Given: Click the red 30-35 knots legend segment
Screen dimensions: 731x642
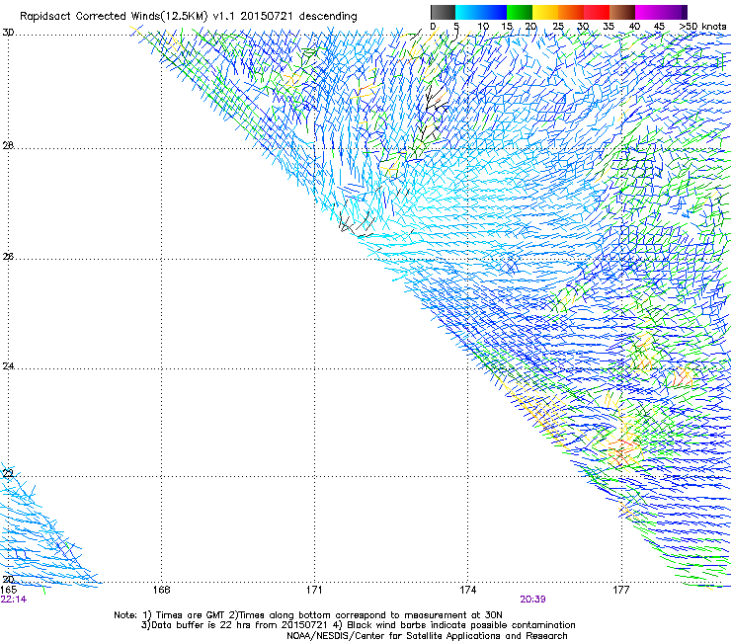Looking at the screenshot, I should tap(597, 12).
